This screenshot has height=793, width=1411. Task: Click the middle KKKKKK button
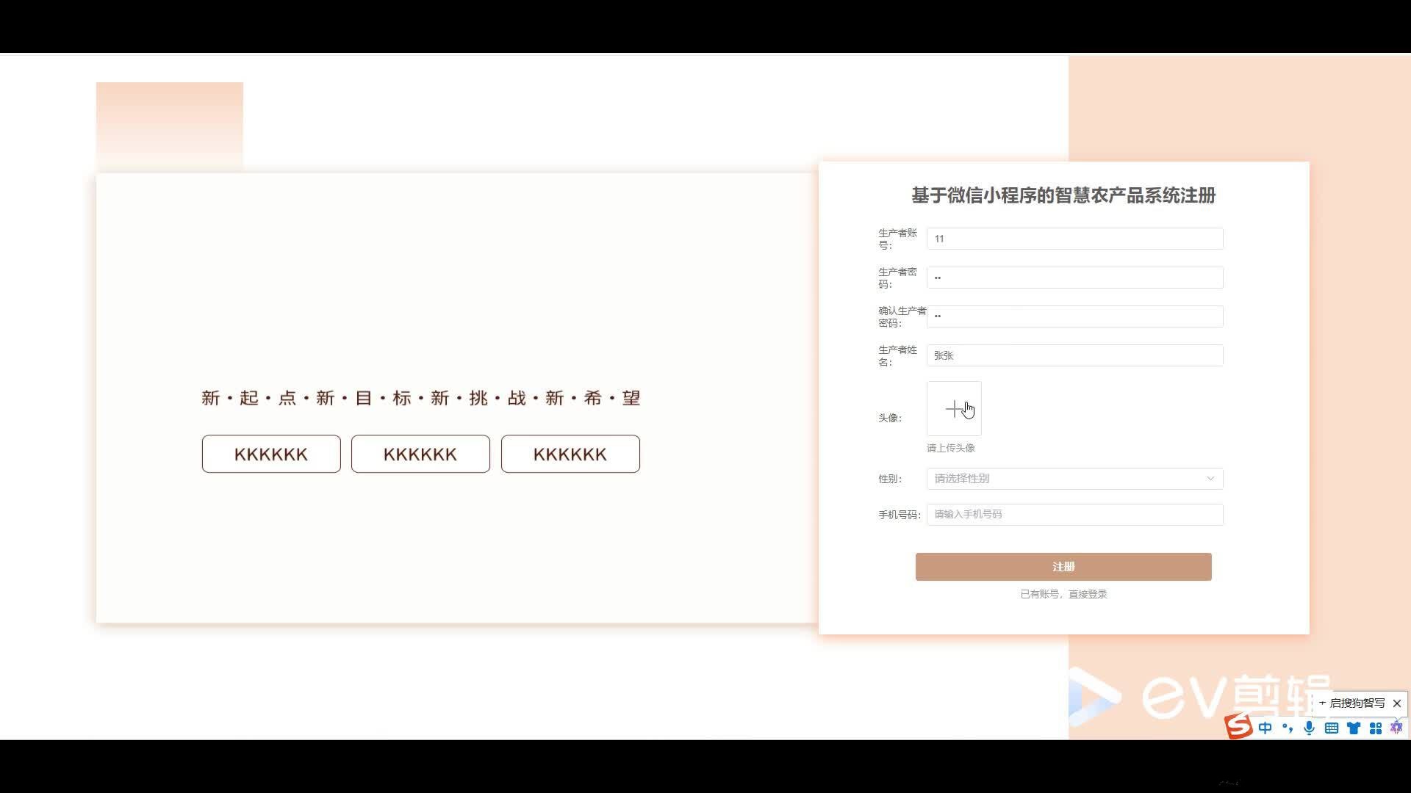click(420, 454)
